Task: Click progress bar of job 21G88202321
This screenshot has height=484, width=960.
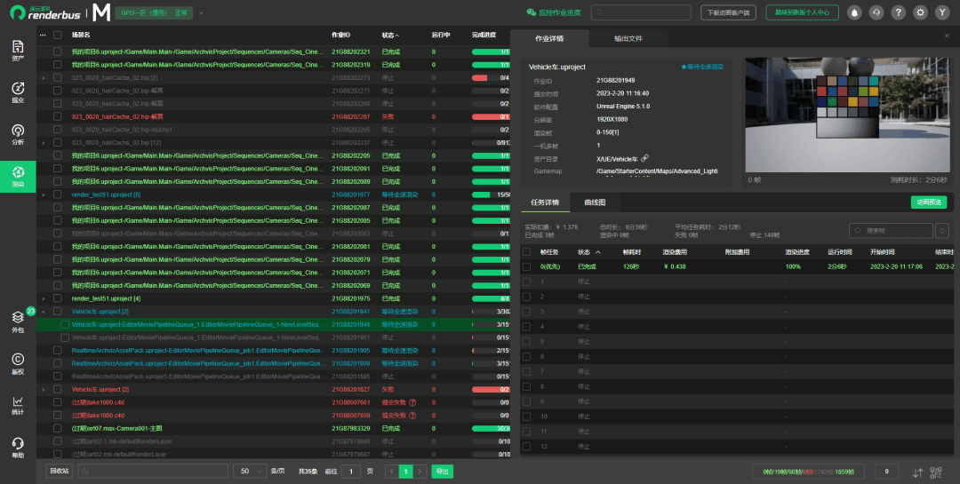Action: coord(489,52)
